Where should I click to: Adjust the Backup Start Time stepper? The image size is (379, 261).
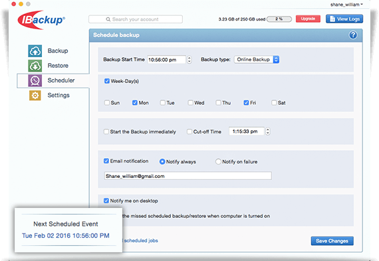coord(189,60)
